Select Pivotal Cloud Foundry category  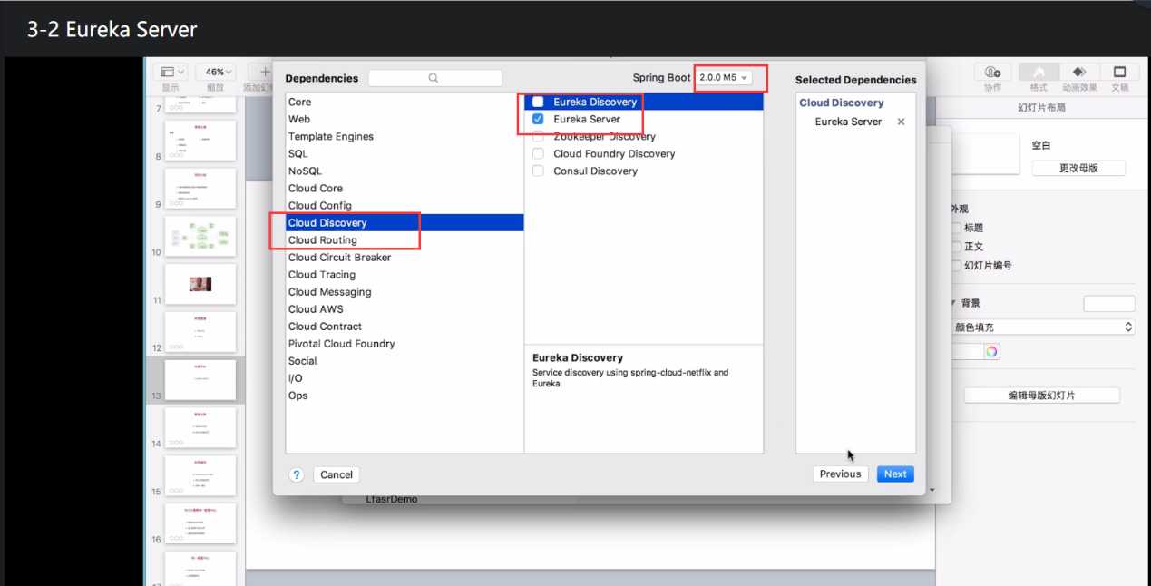coord(405,343)
